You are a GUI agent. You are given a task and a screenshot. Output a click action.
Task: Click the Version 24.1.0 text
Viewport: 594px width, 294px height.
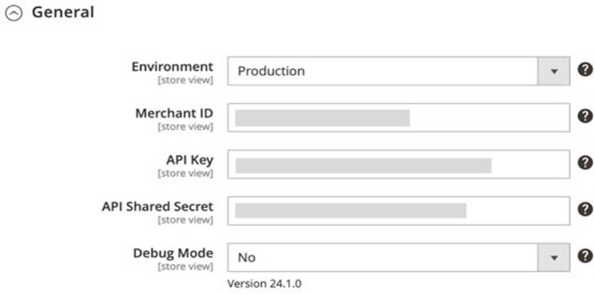coord(264,283)
